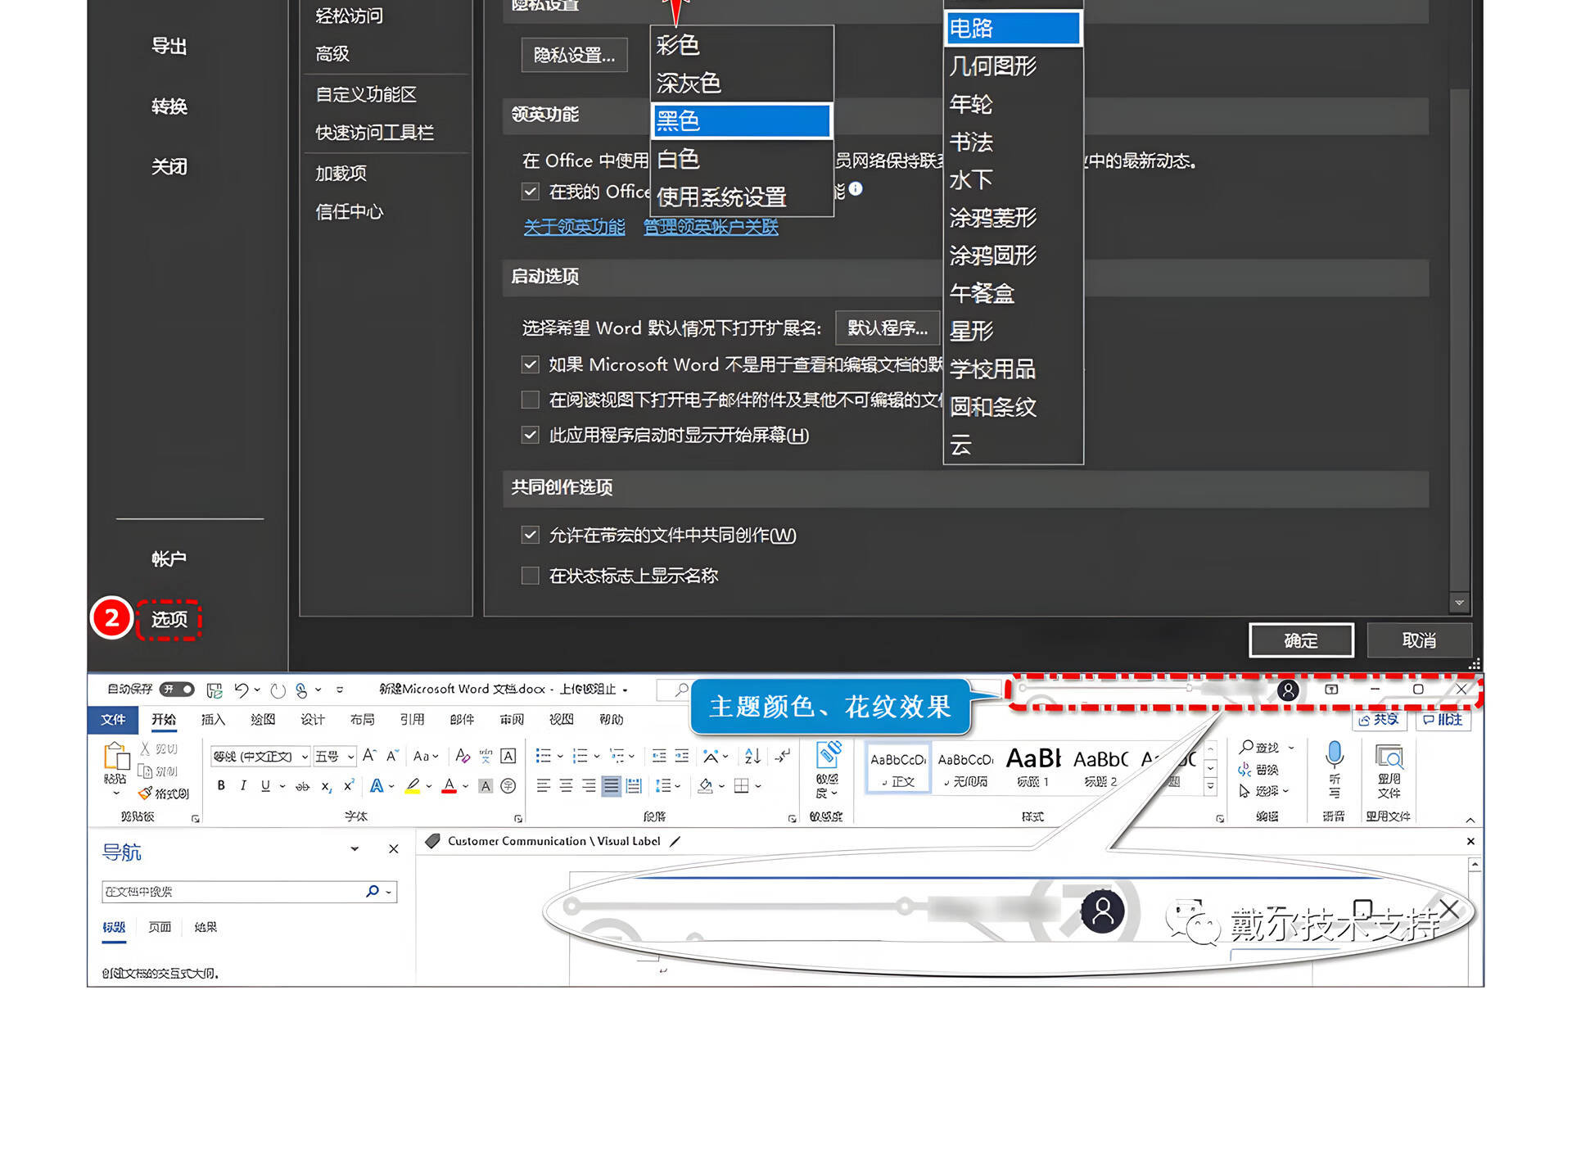Viewport: 1572px width, 1153px height.
Task: Click the Underline U icon
Action: [x=265, y=785]
